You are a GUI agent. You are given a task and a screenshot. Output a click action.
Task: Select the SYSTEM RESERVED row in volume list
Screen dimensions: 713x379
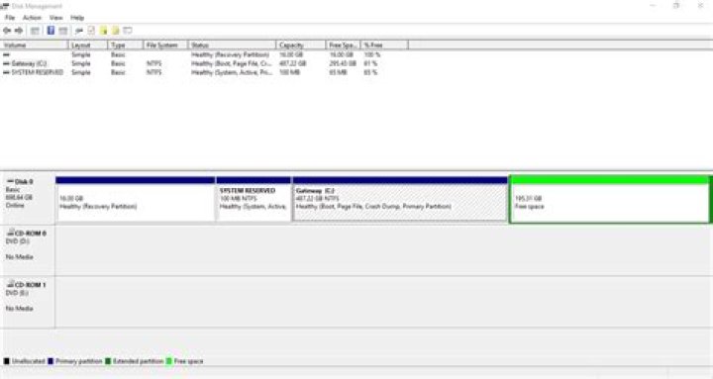pos(205,72)
